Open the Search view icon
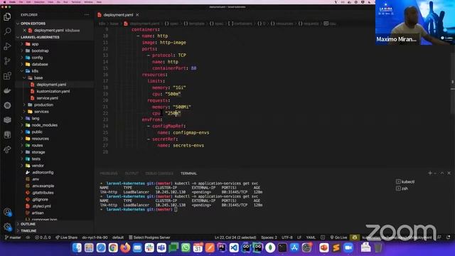The width and height of the screenshot is (455, 256). [x=7, y=31]
